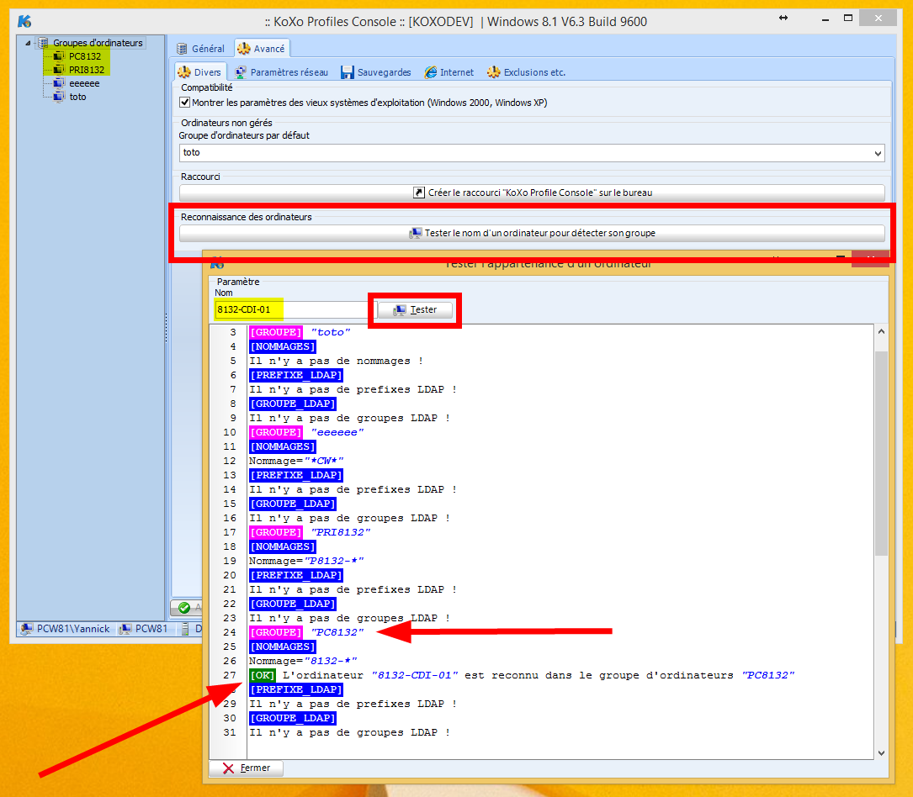Click the line Nommage="*CW*"
Screen dimensions: 913x797
(296, 462)
